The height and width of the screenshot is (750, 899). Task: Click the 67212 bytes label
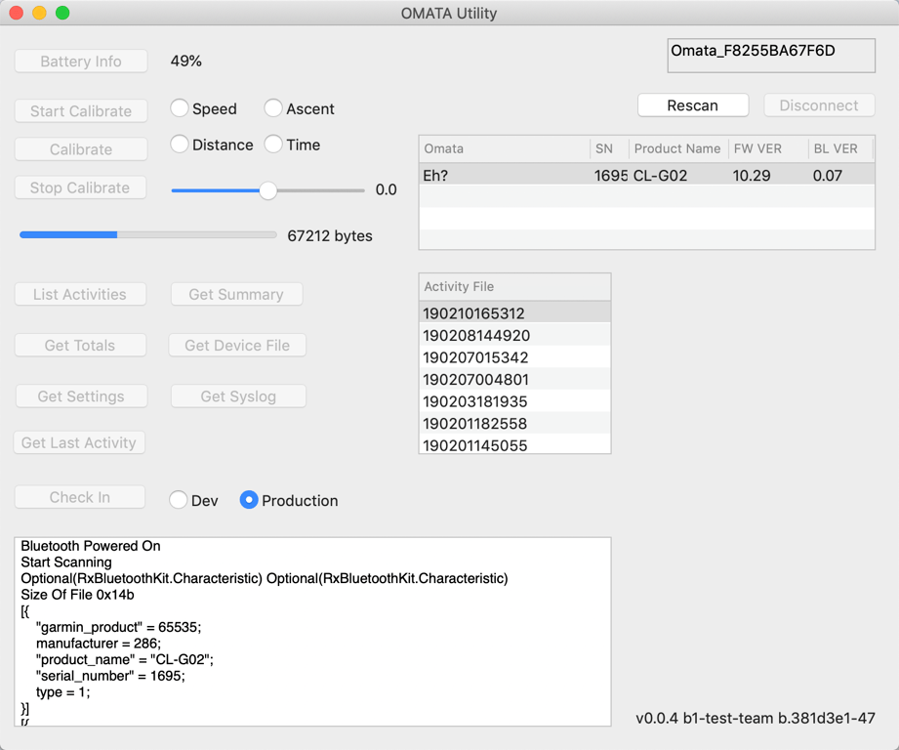330,235
